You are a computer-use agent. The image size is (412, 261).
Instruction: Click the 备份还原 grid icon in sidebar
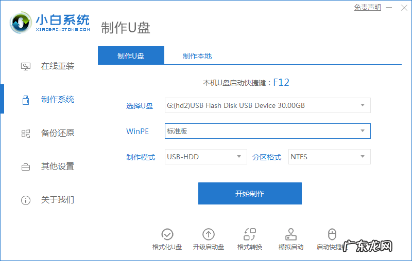pos(26,133)
